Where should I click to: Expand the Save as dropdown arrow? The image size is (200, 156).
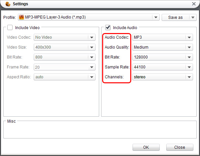[x=193, y=17]
